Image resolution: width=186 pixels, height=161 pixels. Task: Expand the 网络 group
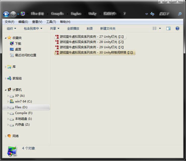coord(6,136)
